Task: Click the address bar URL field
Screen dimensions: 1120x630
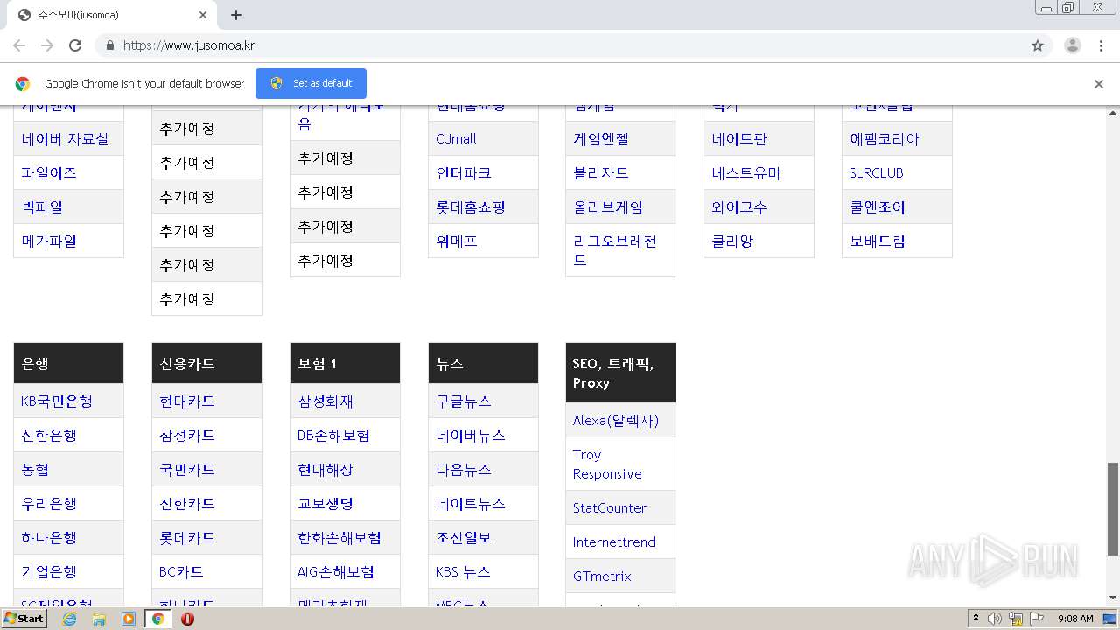Action: tap(572, 45)
